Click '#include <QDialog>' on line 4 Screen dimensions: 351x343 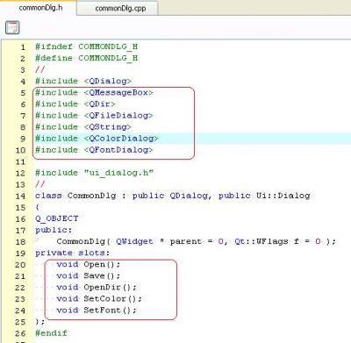83,81
